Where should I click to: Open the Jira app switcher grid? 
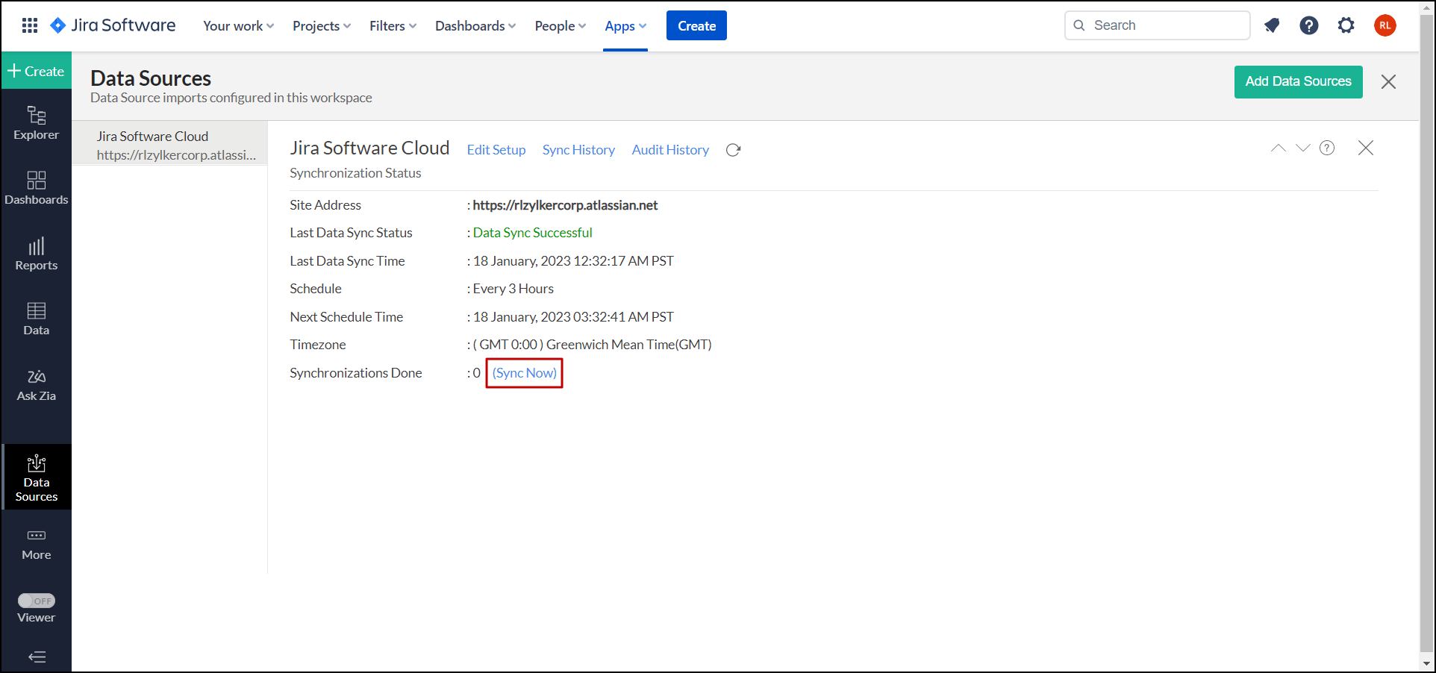[x=30, y=25]
